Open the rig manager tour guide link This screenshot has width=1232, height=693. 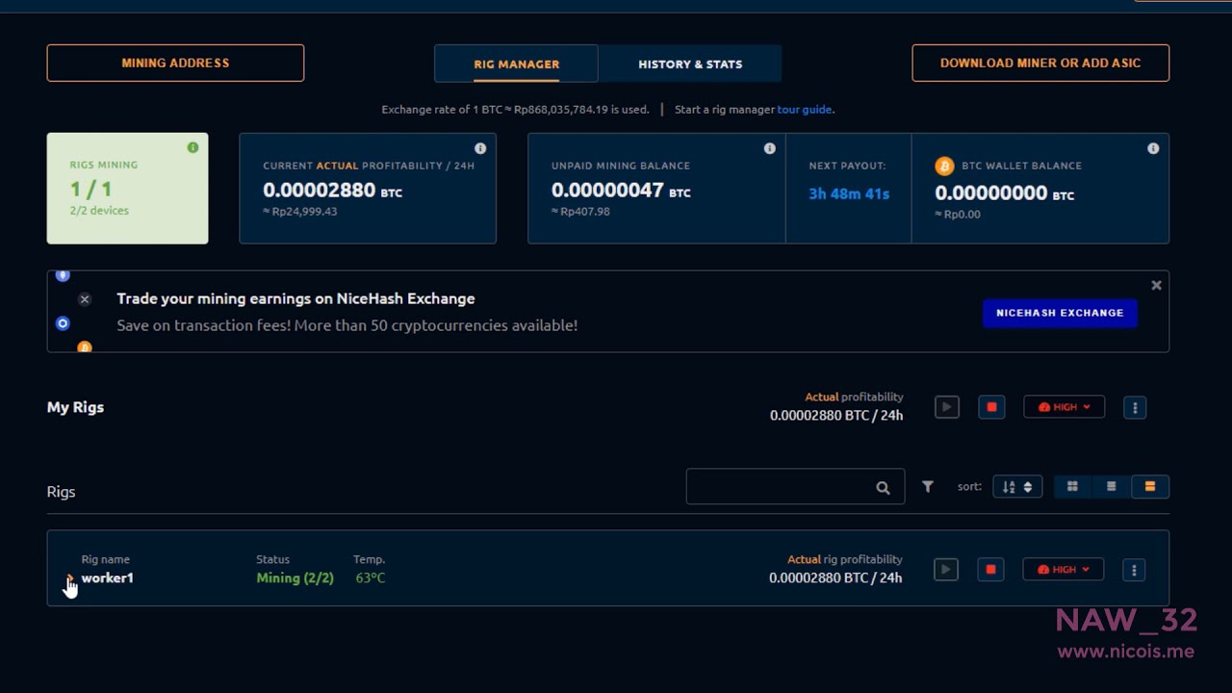click(804, 110)
